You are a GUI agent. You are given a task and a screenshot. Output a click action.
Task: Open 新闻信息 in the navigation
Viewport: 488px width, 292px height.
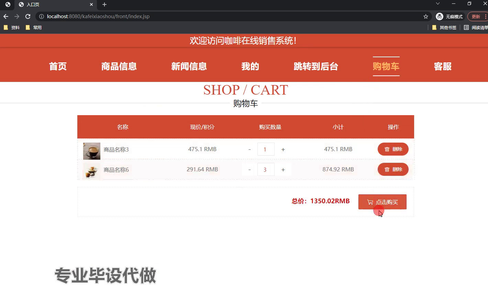click(189, 66)
